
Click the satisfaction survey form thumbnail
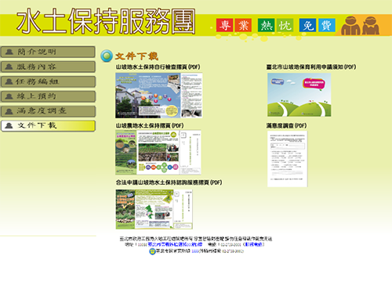pyautogui.click(x=287, y=159)
